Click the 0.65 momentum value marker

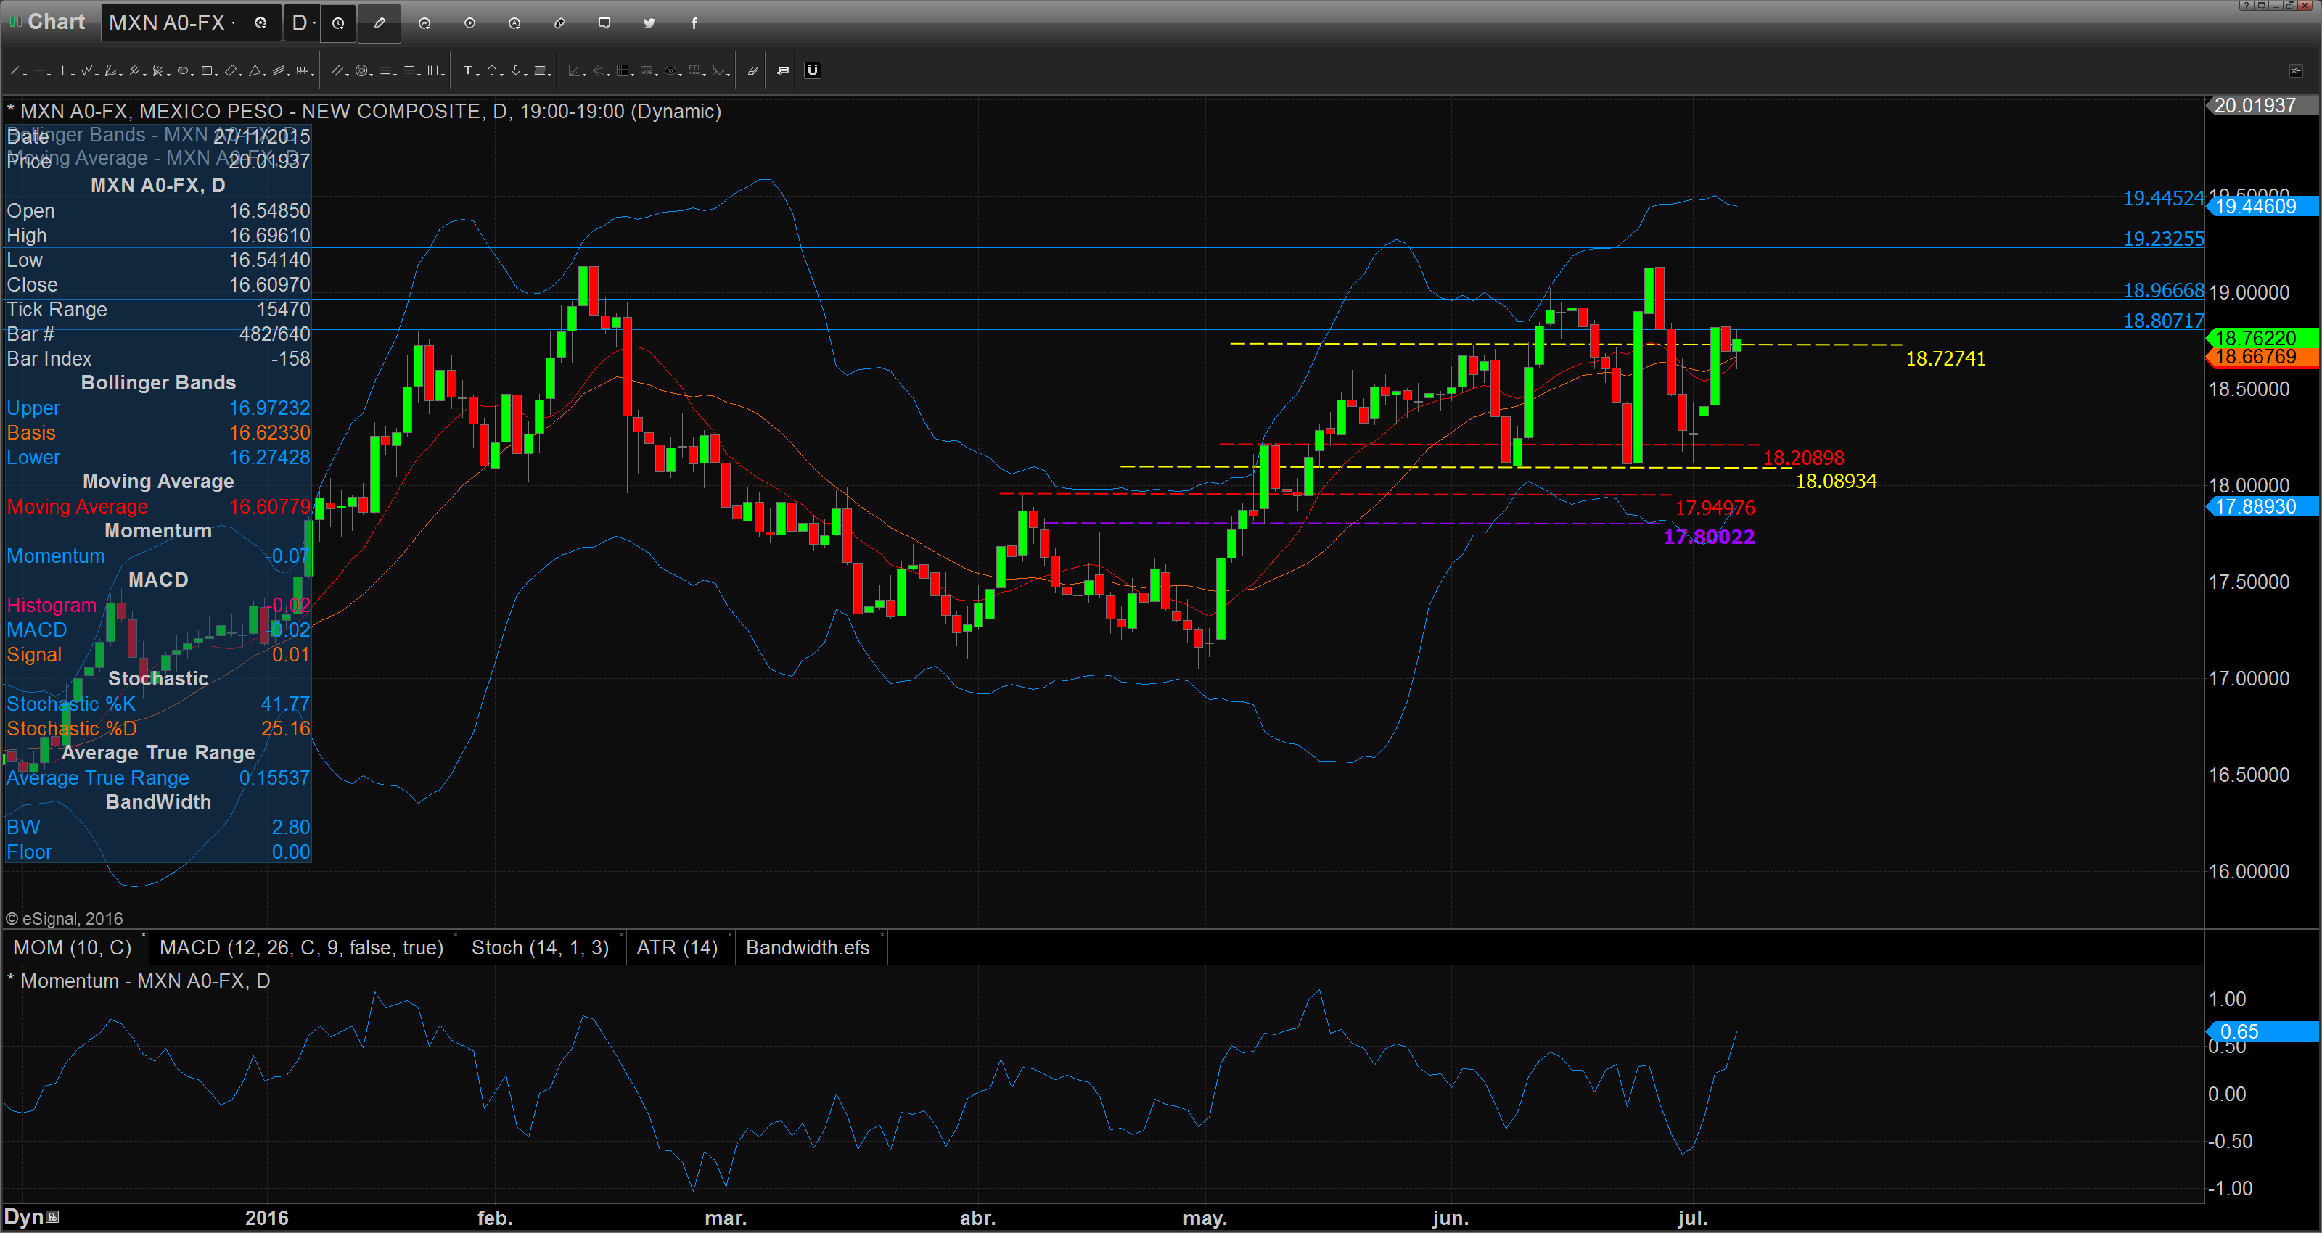(x=2262, y=1031)
